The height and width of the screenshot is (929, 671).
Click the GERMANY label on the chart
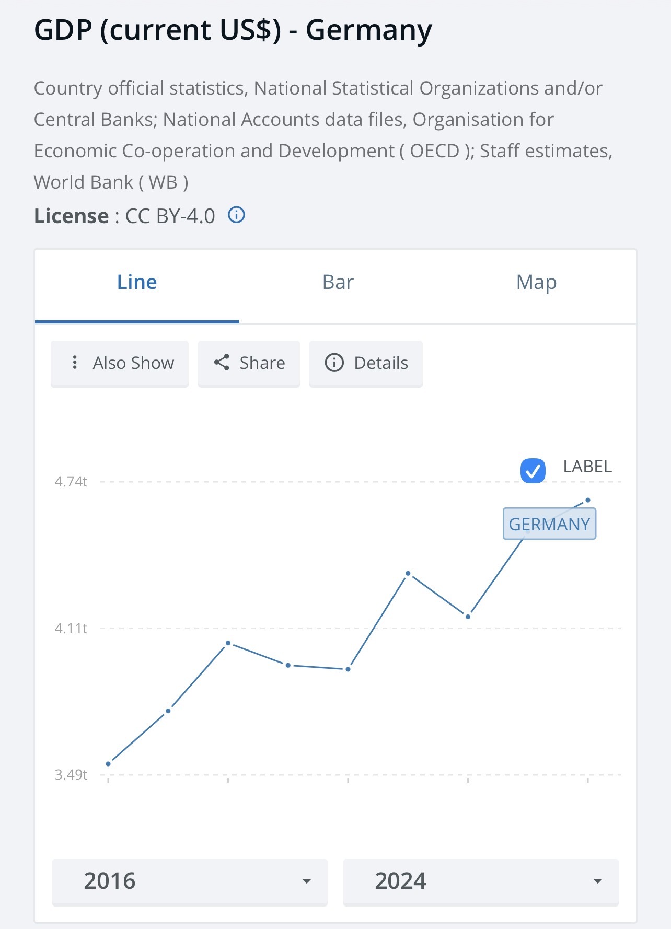pyautogui.click(x=549, y=524)
